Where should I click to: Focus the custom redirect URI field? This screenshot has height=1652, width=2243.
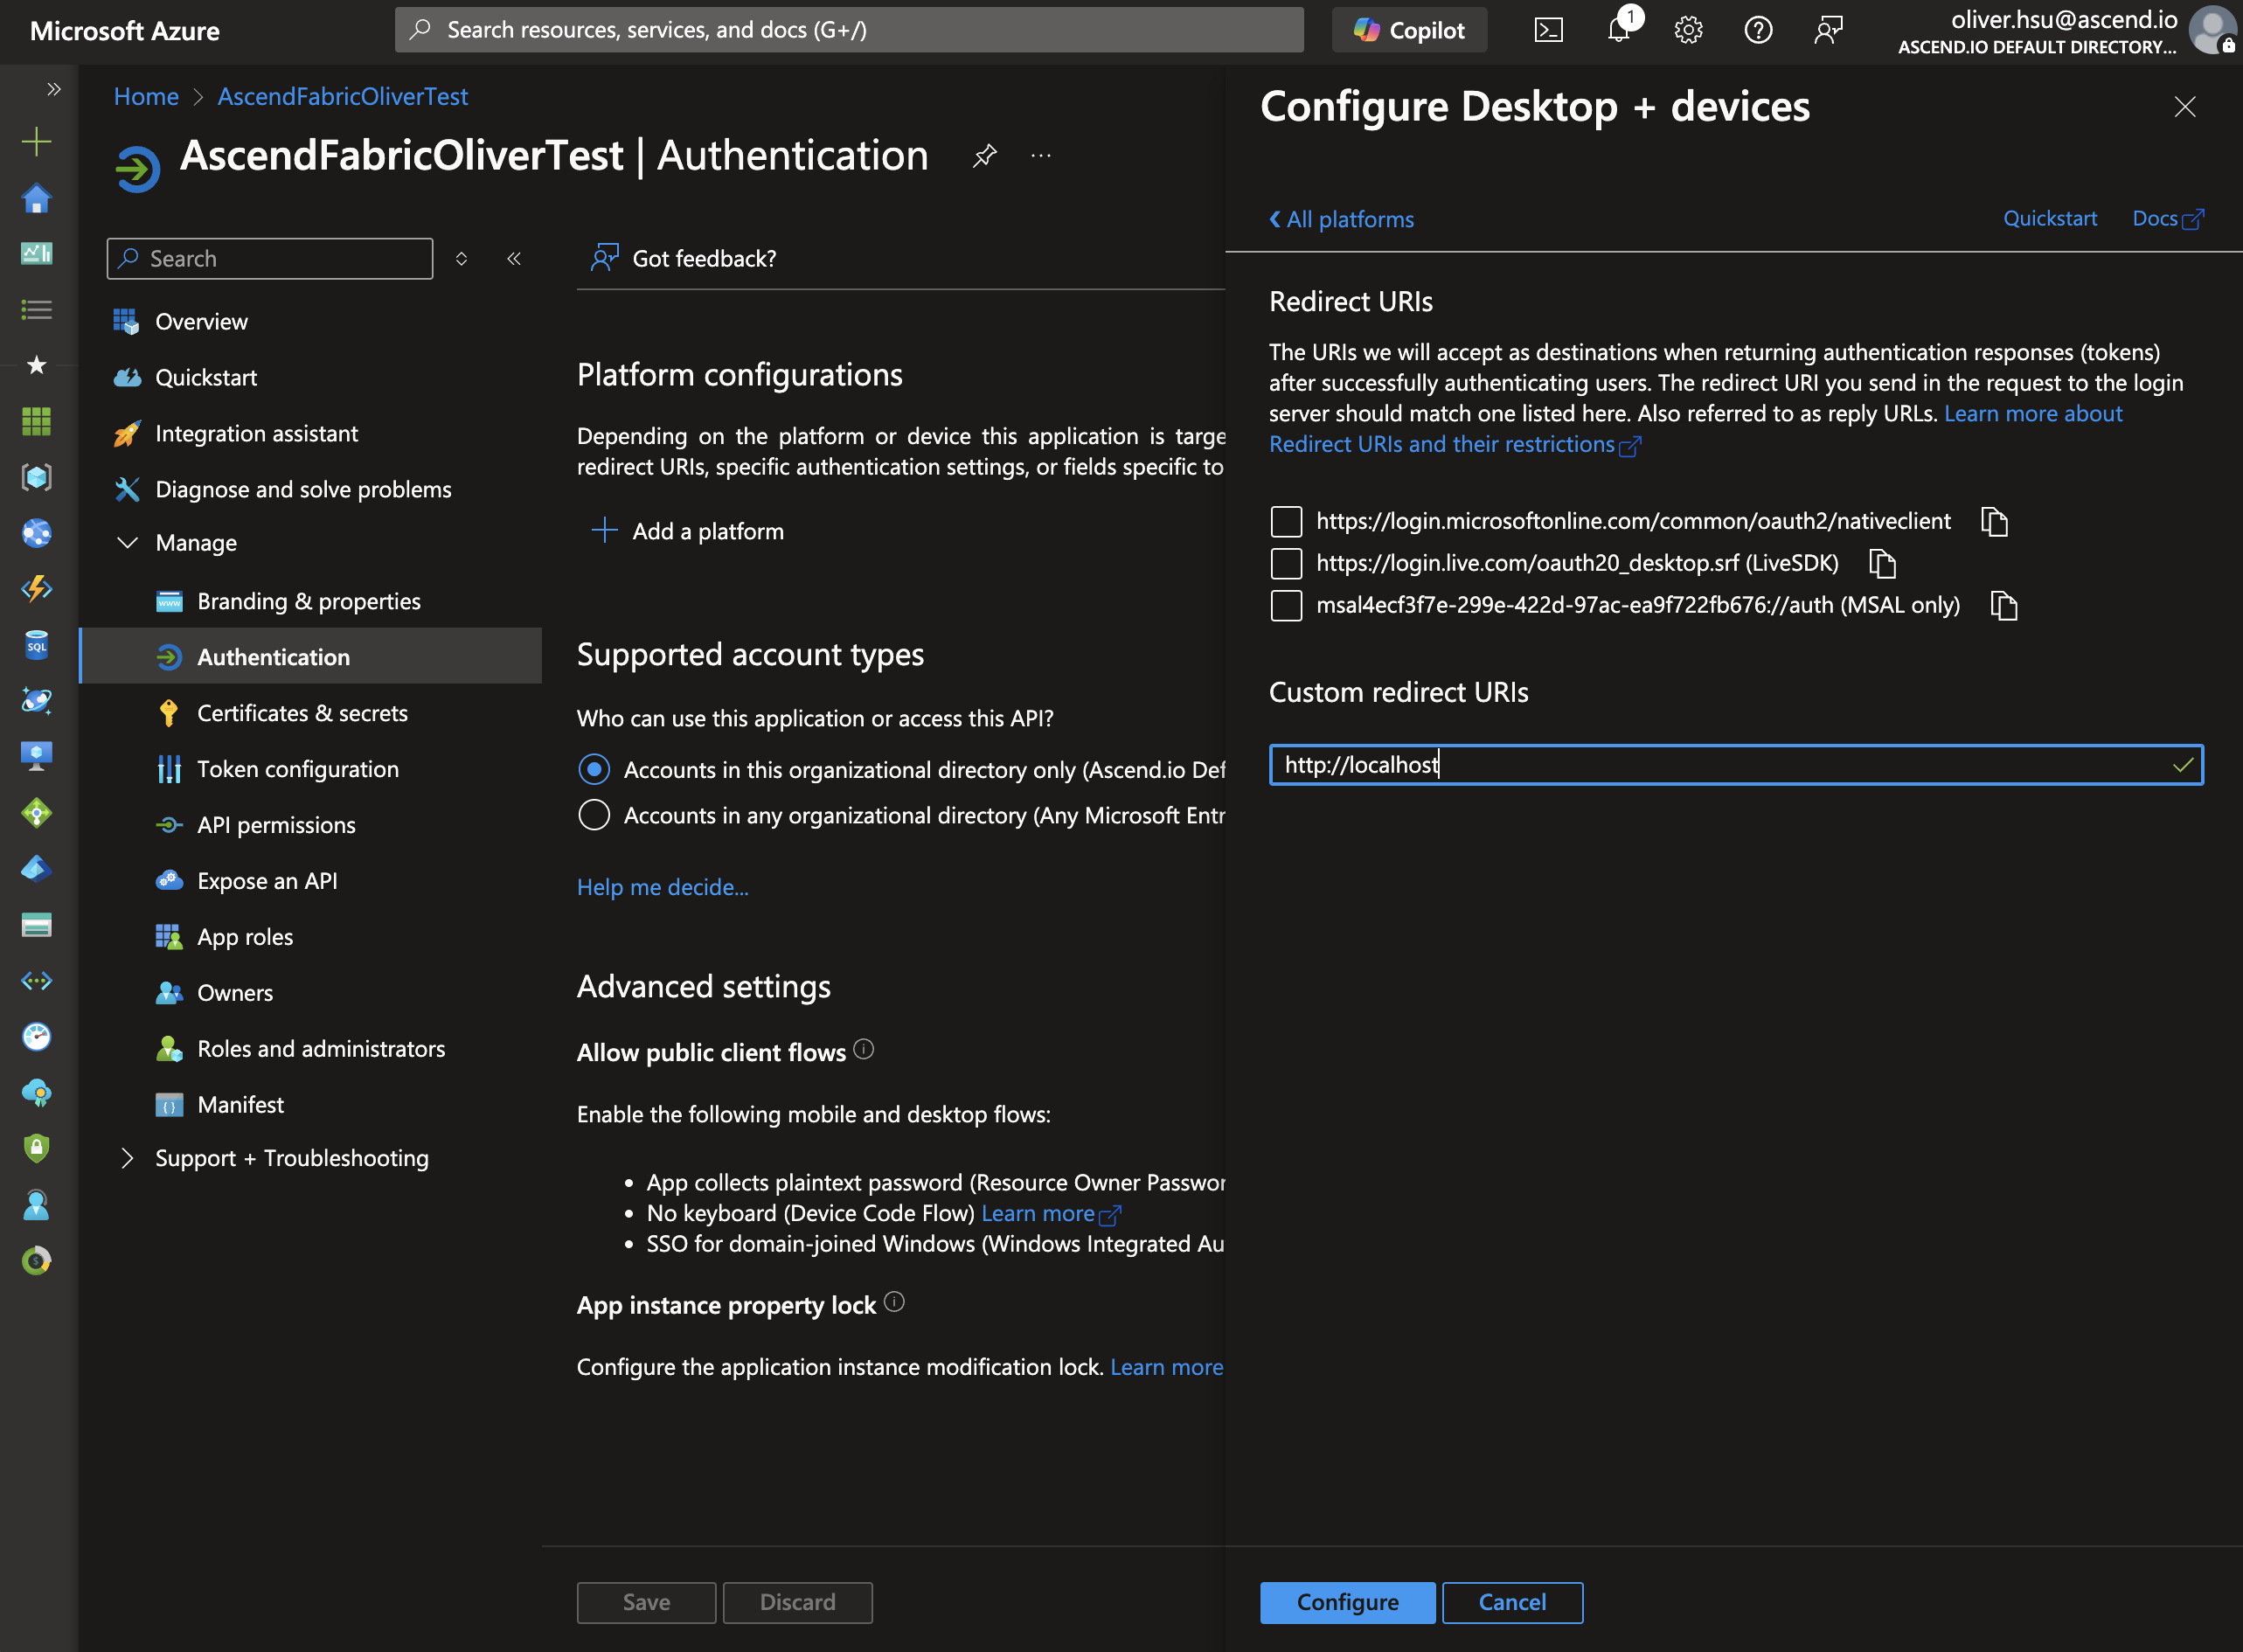coord(1736,765)
